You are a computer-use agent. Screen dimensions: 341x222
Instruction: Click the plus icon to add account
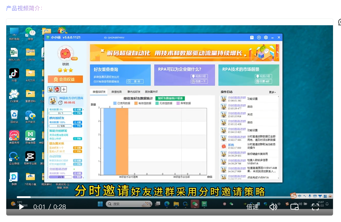[x=64, y=89]
